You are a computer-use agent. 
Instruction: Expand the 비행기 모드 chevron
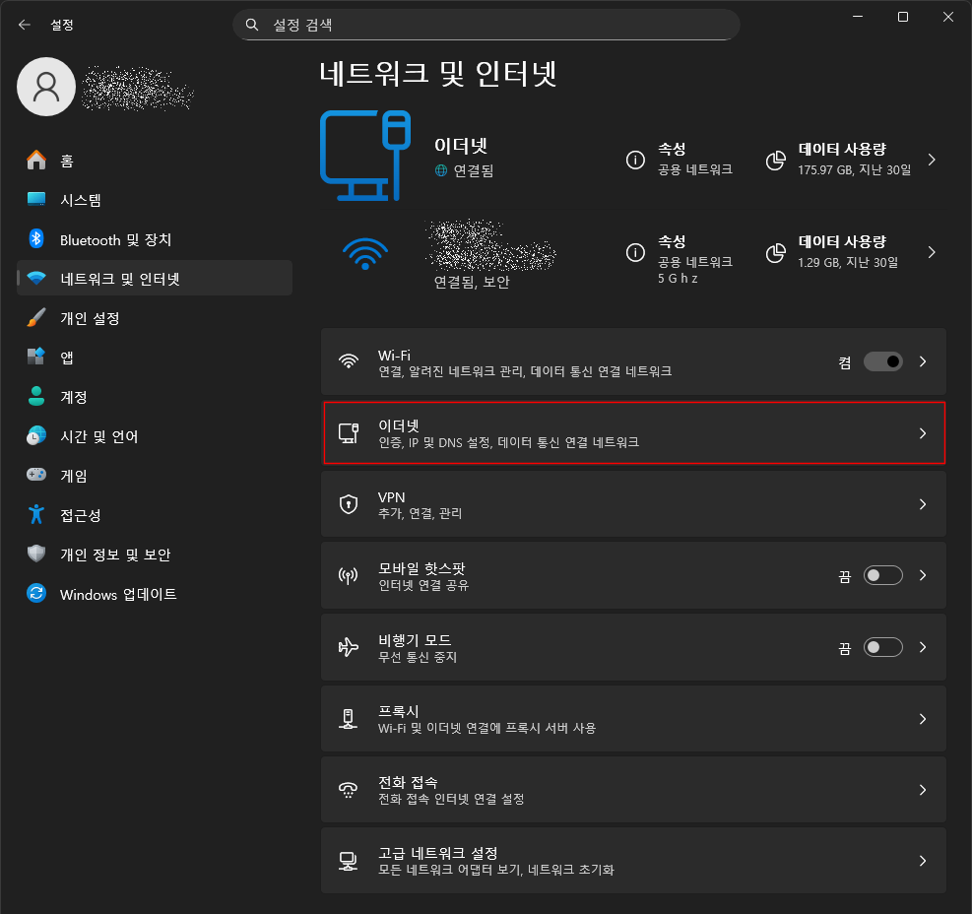(x=923, y=647)
